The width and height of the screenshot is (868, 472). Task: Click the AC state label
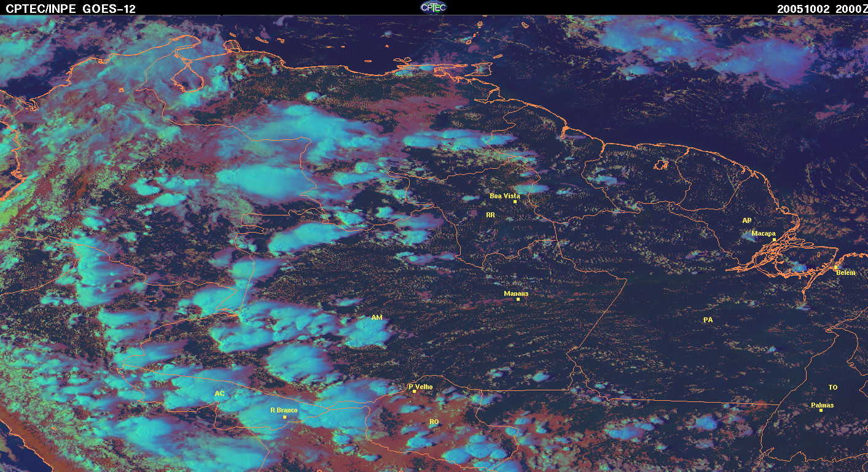point(219,393)
